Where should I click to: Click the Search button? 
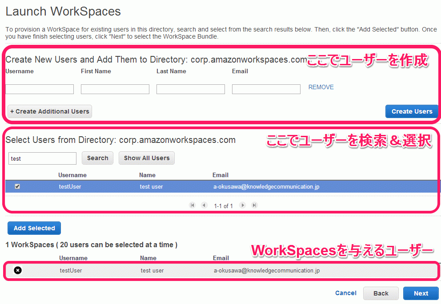(x=98, y=158)
